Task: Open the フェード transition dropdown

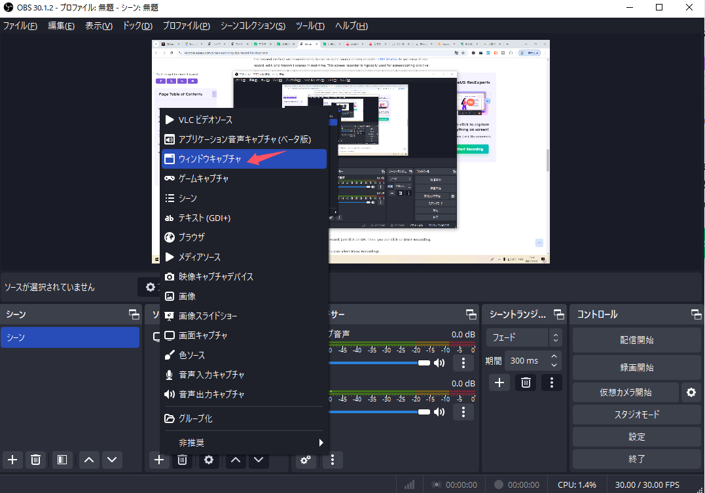Action: tap(524, 337)
